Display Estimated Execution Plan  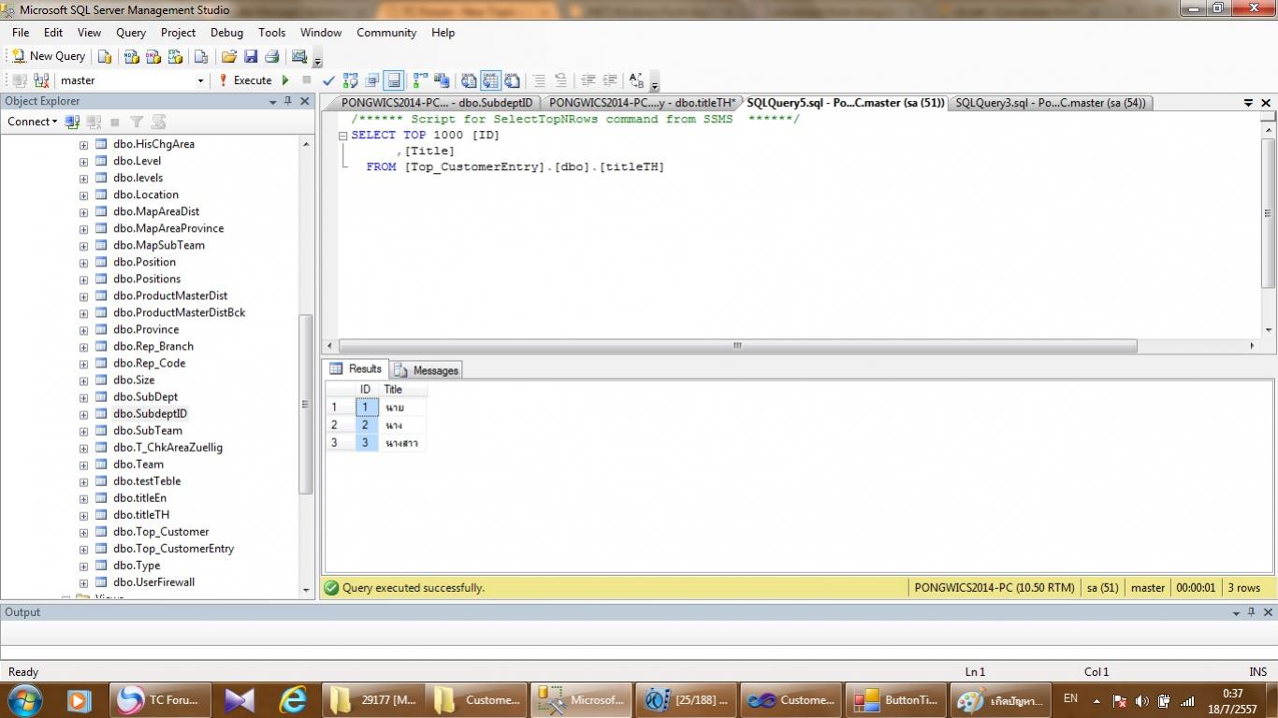[351, 80]
